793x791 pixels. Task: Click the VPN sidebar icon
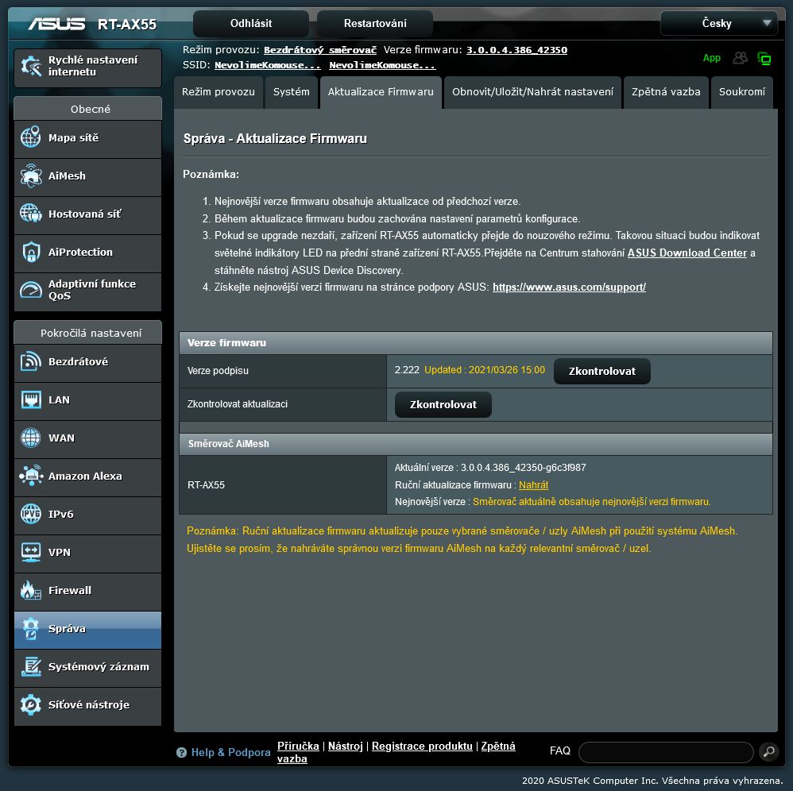pyautogui.click(x=31, y=552)
